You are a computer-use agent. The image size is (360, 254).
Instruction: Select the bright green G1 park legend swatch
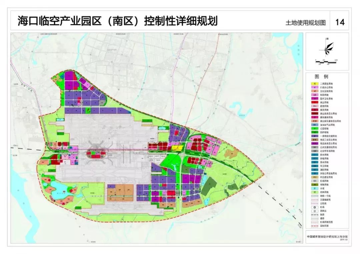click(314, 129)
